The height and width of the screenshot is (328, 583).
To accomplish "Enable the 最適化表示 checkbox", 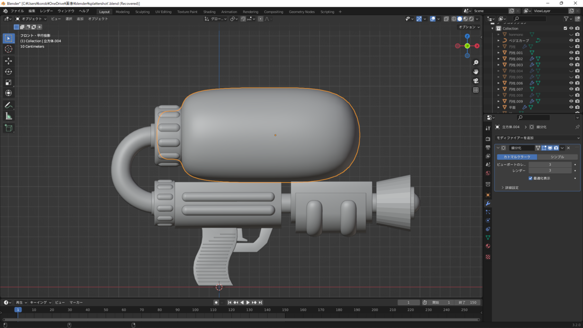I will click(531, 178).
